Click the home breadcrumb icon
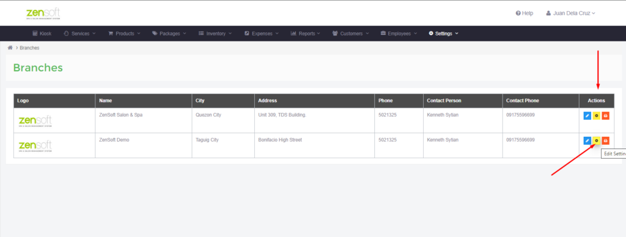Image resolution: width=626 pixels, height=237 pixels. click(10, 48)
